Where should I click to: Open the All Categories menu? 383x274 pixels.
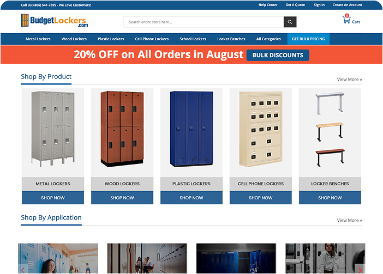tap(268, 39)
